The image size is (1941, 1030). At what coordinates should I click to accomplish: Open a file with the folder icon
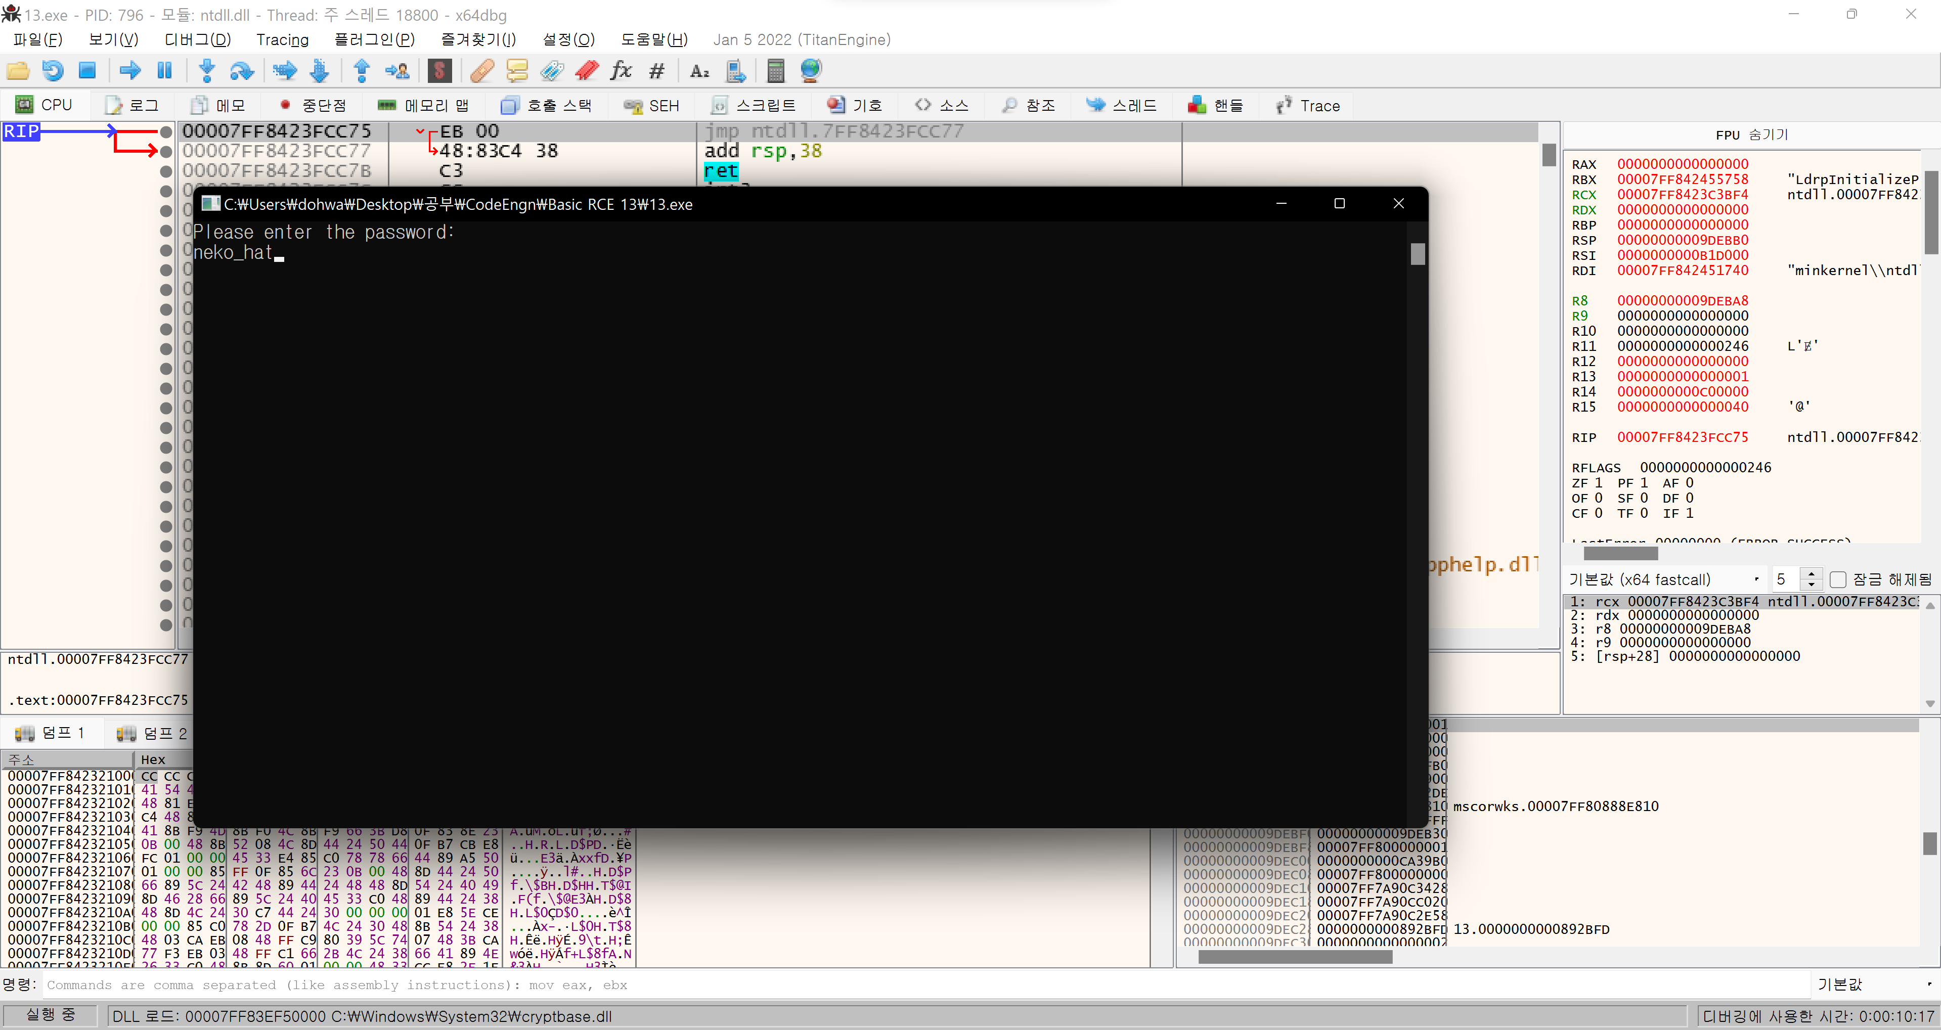18,71
